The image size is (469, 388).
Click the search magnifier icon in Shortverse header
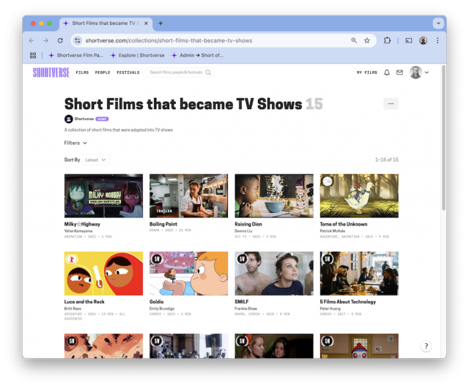(x=208, y=72)
